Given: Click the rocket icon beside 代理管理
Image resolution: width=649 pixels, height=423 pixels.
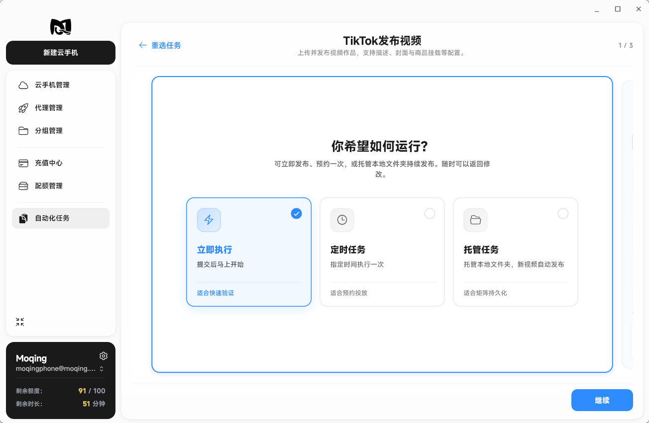Looking at the screenshot, I should click(23, 108).
